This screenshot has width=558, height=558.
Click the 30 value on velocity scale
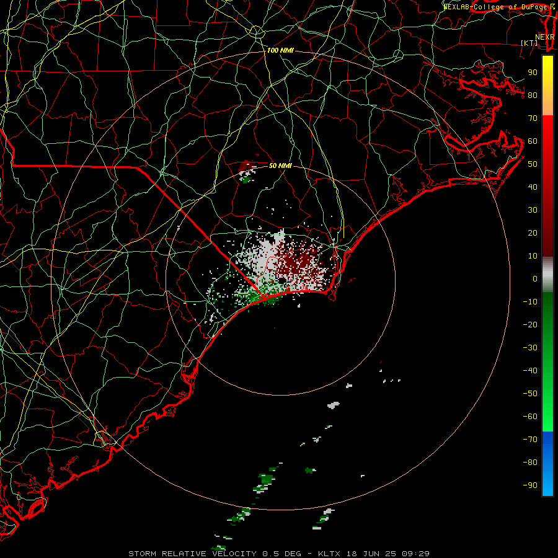533,210
